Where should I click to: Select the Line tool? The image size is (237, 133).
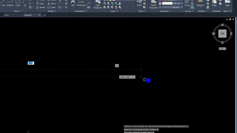(x=3, y=3)
